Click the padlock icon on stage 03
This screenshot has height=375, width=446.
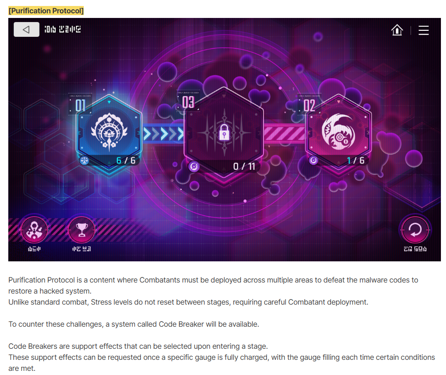point(224,132)
